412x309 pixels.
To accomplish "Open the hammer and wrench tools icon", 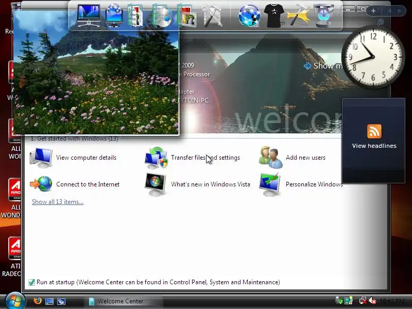I will (x=212, y=16).
